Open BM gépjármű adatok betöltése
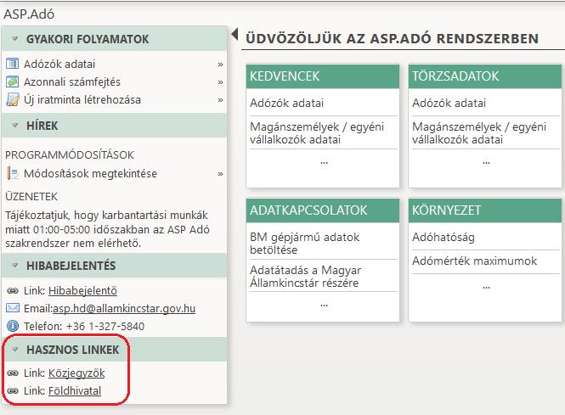This screenshot has height=415, width=565. pos(304,244)
